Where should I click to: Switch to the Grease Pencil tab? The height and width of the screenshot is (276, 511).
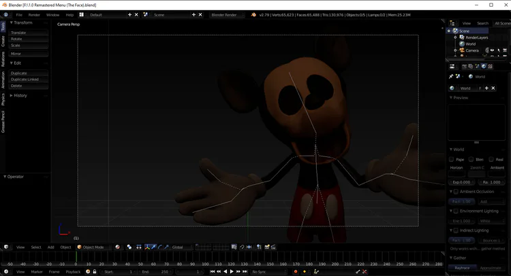(x=3, y=122)
